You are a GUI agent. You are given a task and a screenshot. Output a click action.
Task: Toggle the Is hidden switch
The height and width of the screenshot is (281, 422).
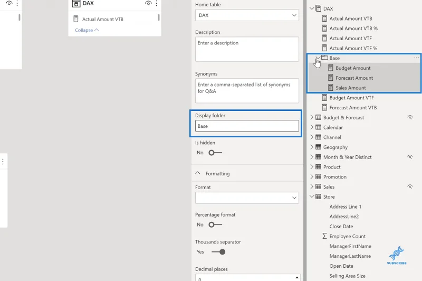(215, 153)
